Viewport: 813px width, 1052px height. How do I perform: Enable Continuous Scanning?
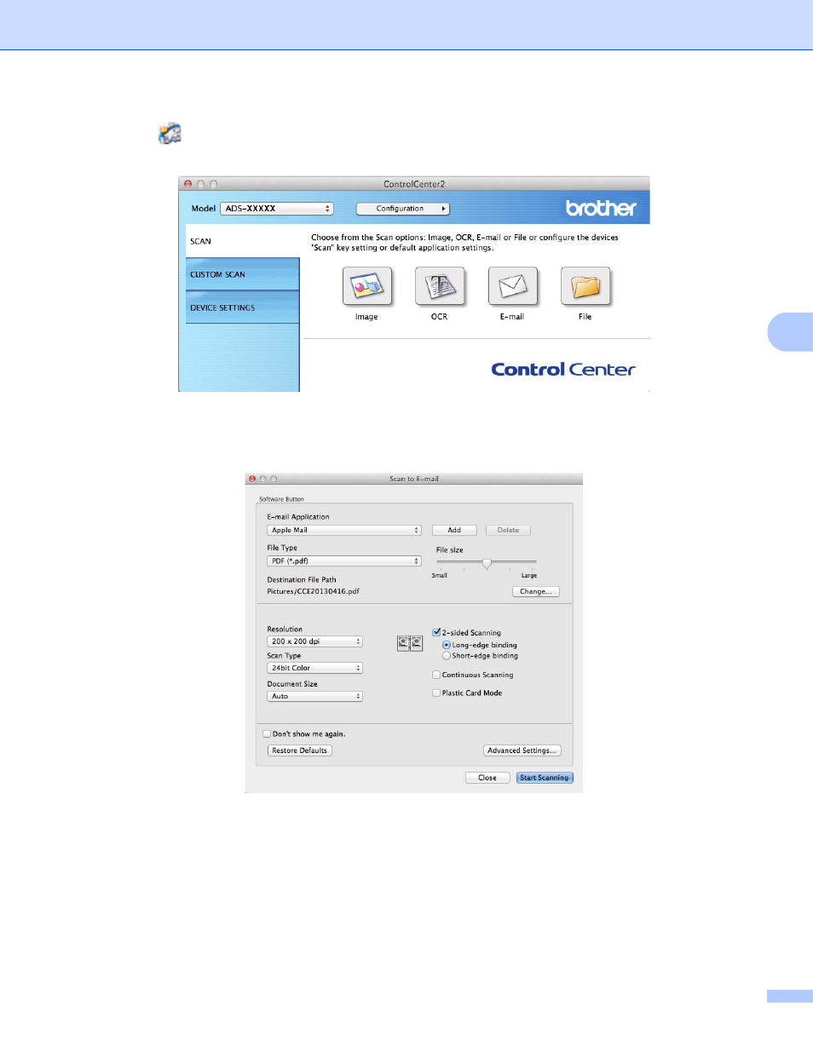click(436, 675)
